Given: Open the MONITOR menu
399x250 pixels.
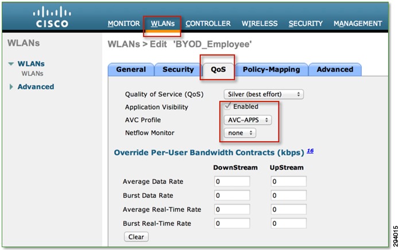Looking at the screenshot, I should pos(123,24).
